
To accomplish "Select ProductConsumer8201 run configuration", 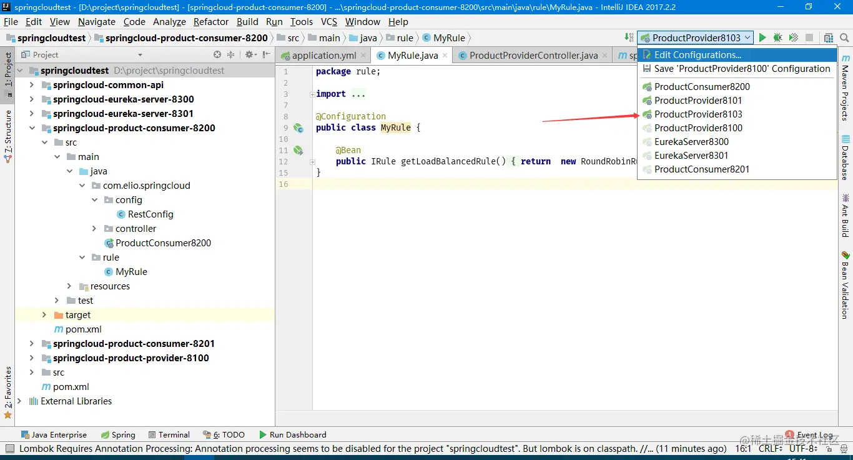I will (737, 169).
